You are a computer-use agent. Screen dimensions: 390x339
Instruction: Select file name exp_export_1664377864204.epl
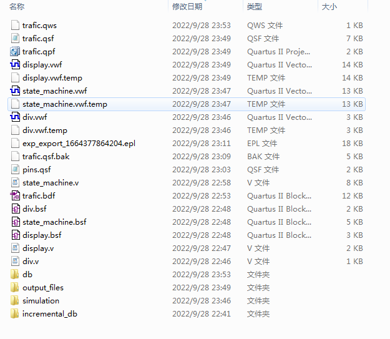coord(79,144)
